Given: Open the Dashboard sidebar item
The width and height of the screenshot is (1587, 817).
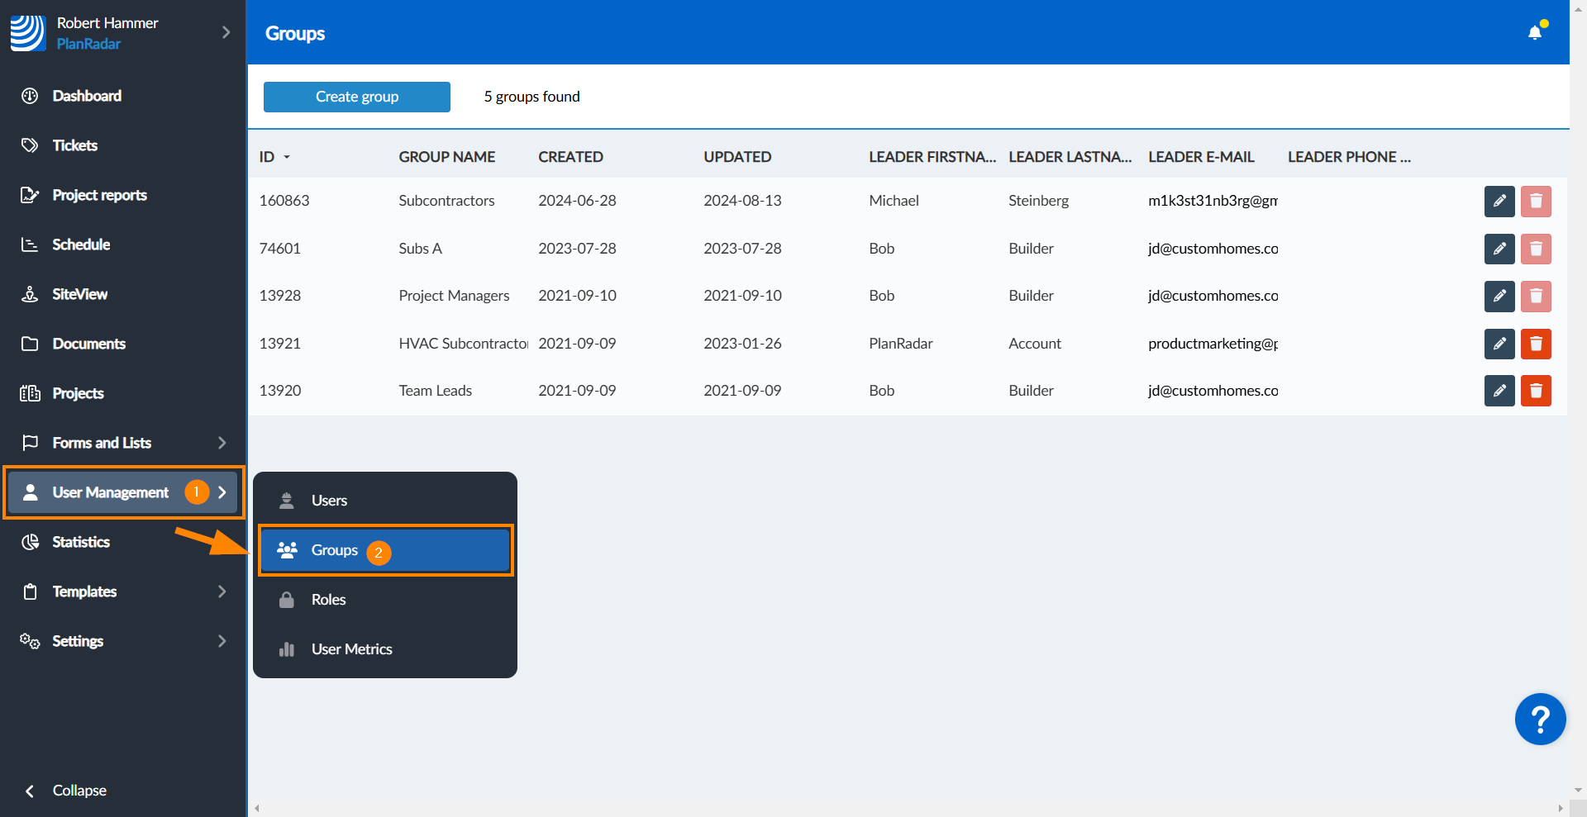Looking at the screenshot, I should [x=87, y=96].
